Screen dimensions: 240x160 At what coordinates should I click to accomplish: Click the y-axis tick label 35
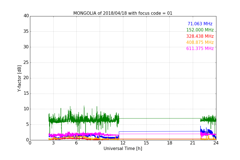click(26, 31)
